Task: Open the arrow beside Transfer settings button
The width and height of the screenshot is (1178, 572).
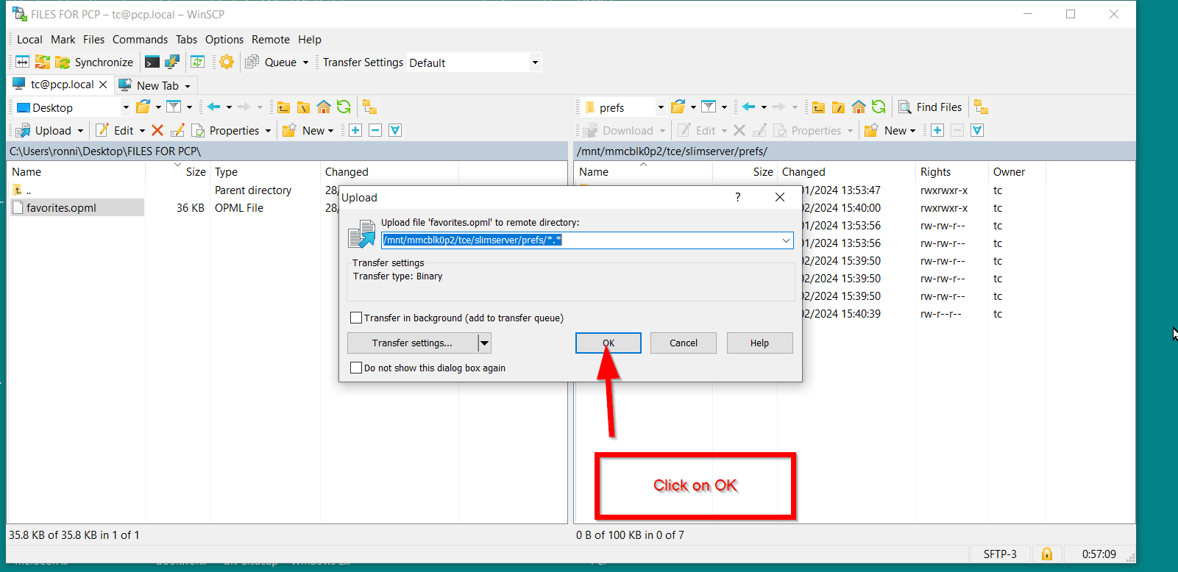Action: [484, 343]
